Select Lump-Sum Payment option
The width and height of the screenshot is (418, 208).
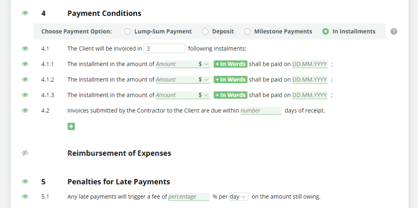tap(127, 31)
